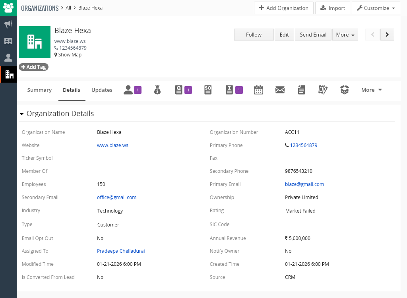Open the Customize dropdown
The image size is (407, 298).
point(376,8)
